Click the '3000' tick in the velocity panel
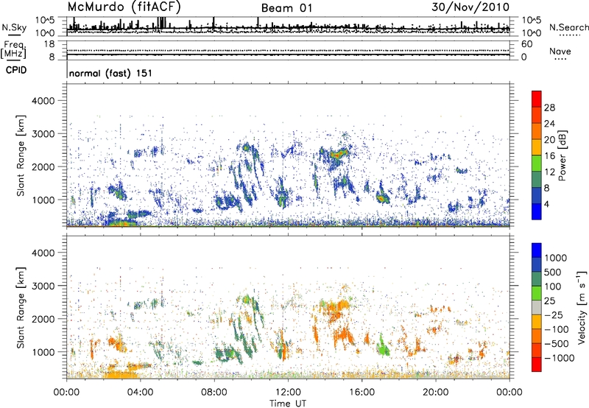This screenshot has height=408, width=589. click(x=43, y=286)
